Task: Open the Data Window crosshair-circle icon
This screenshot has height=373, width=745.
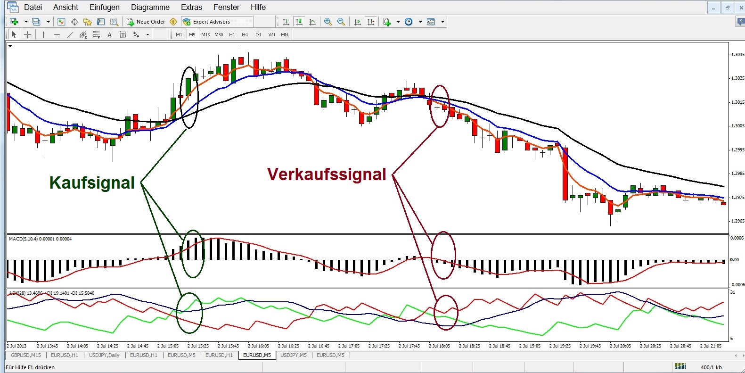Action: click(x=74, y=22)
